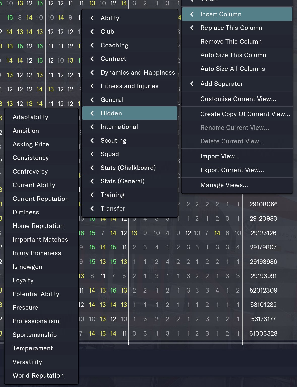
Task: Choose Auto Size All Columns
Action: 232,69
